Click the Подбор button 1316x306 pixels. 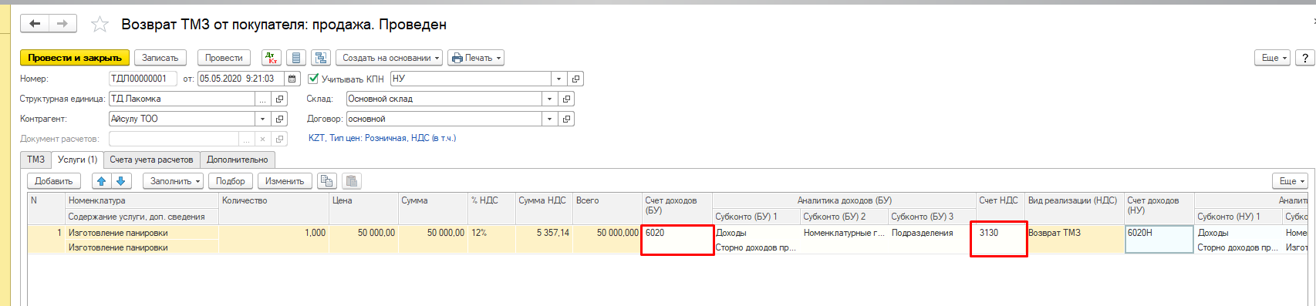coord(231,181)
